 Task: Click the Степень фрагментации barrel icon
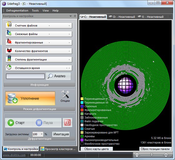tap(9, 58)
